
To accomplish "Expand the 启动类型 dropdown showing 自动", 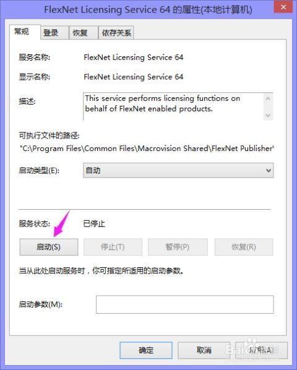I will coord(178,170).
